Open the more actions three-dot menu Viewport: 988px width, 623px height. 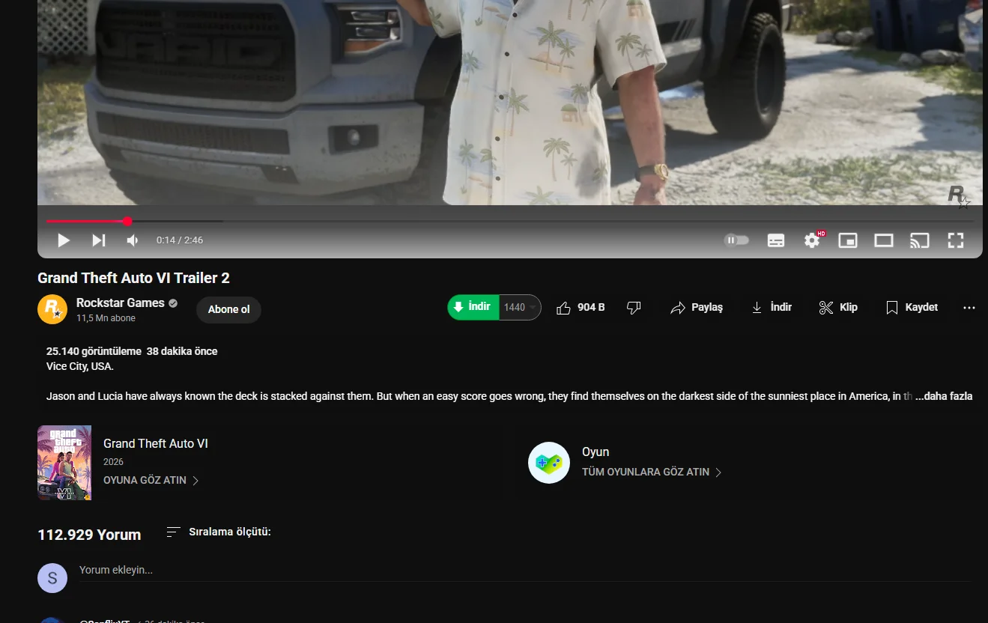pos(969,308)
